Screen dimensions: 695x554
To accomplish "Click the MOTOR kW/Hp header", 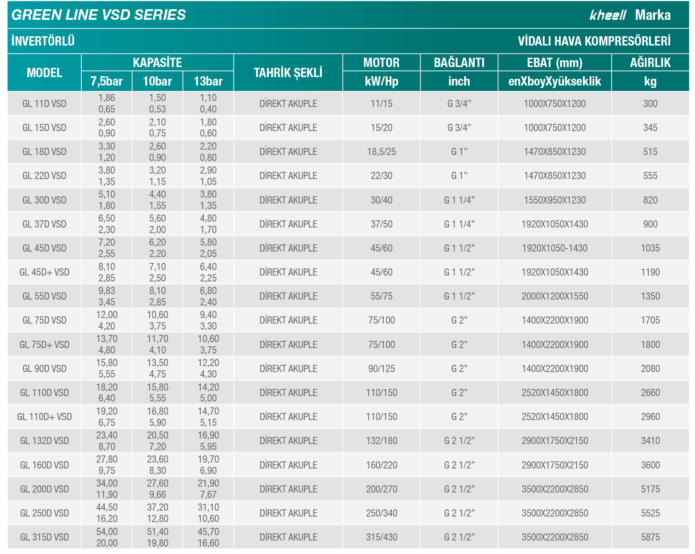I will click(x=382, y=72).
